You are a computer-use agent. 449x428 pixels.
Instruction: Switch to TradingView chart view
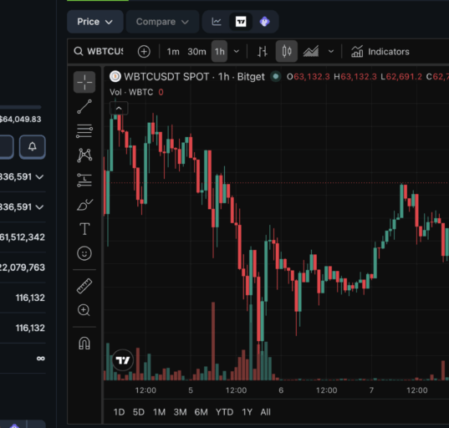[x=241, y=22]
